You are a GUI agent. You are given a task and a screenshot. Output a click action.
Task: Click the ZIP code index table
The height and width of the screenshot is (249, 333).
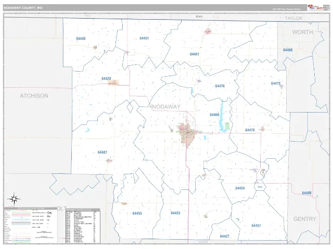click(x=83, y=226)
